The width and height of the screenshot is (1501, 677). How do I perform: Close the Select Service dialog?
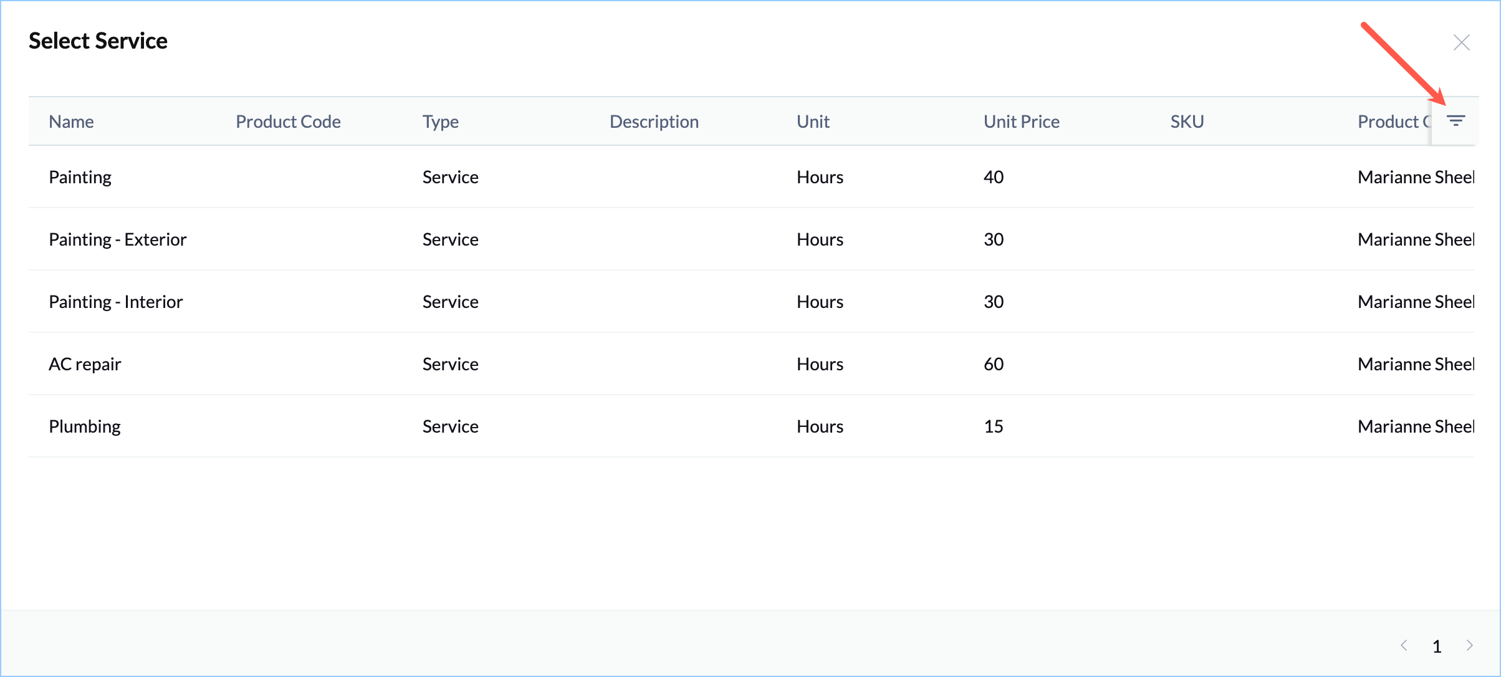pos(1461,42)
